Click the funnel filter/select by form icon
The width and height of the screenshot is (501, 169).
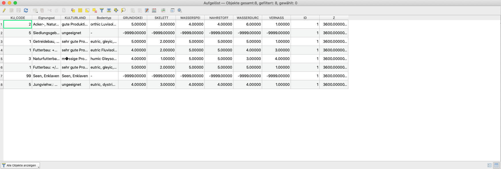pos(102,10)
